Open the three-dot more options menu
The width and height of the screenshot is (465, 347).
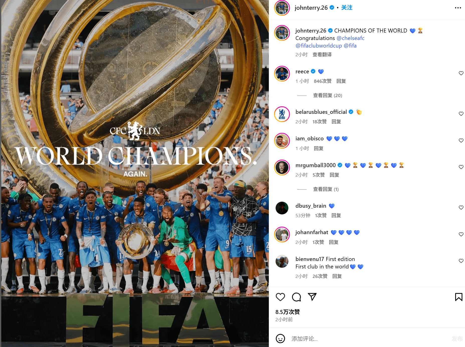coord(458,8)
